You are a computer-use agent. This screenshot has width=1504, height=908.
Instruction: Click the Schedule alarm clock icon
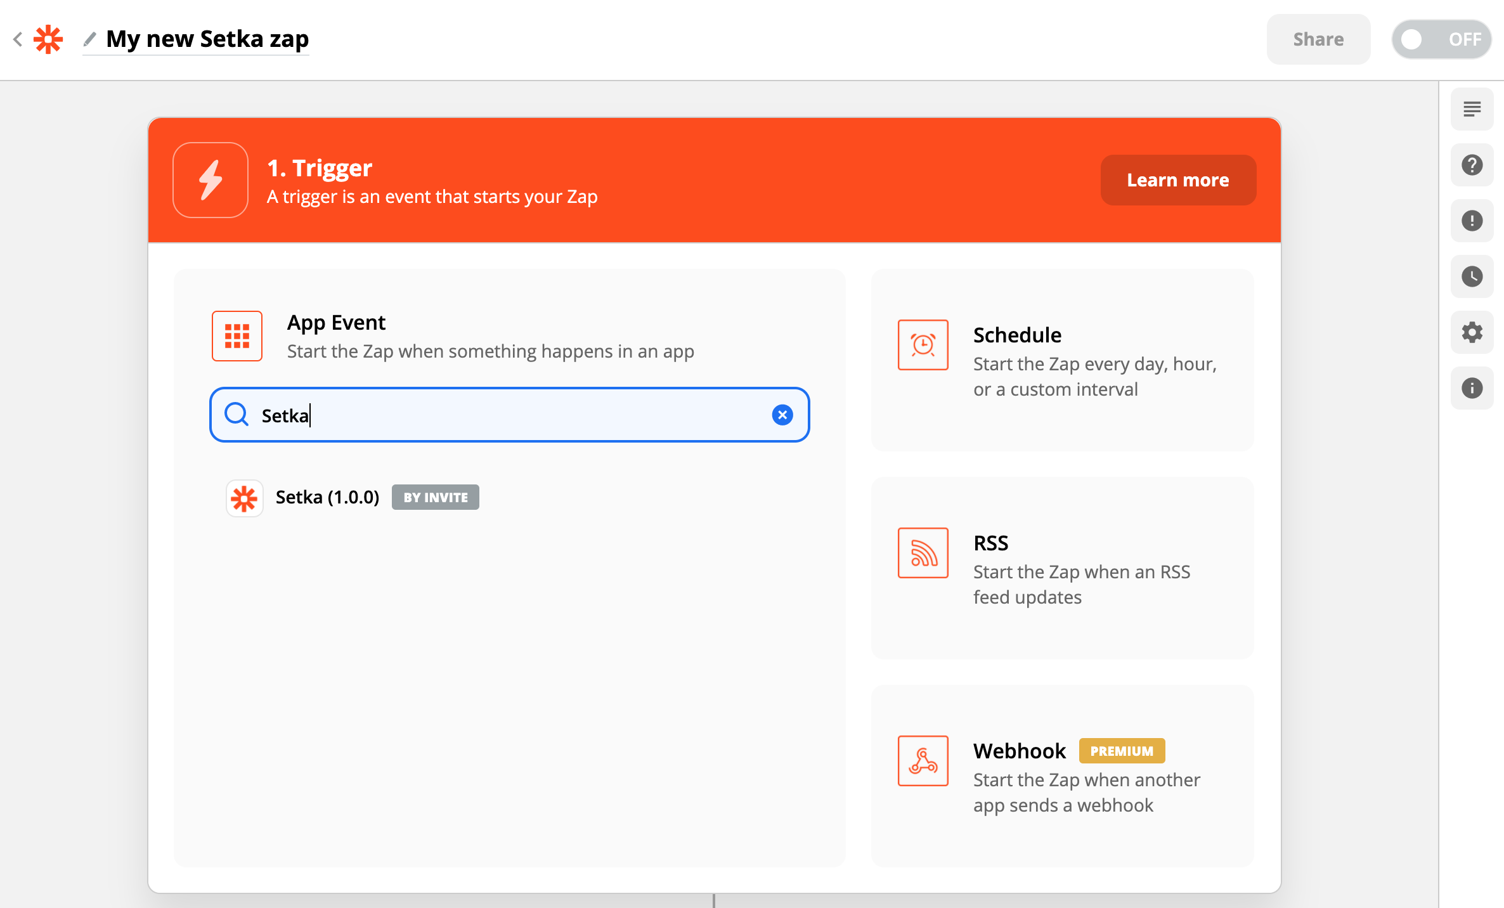[x=923, y=345]
